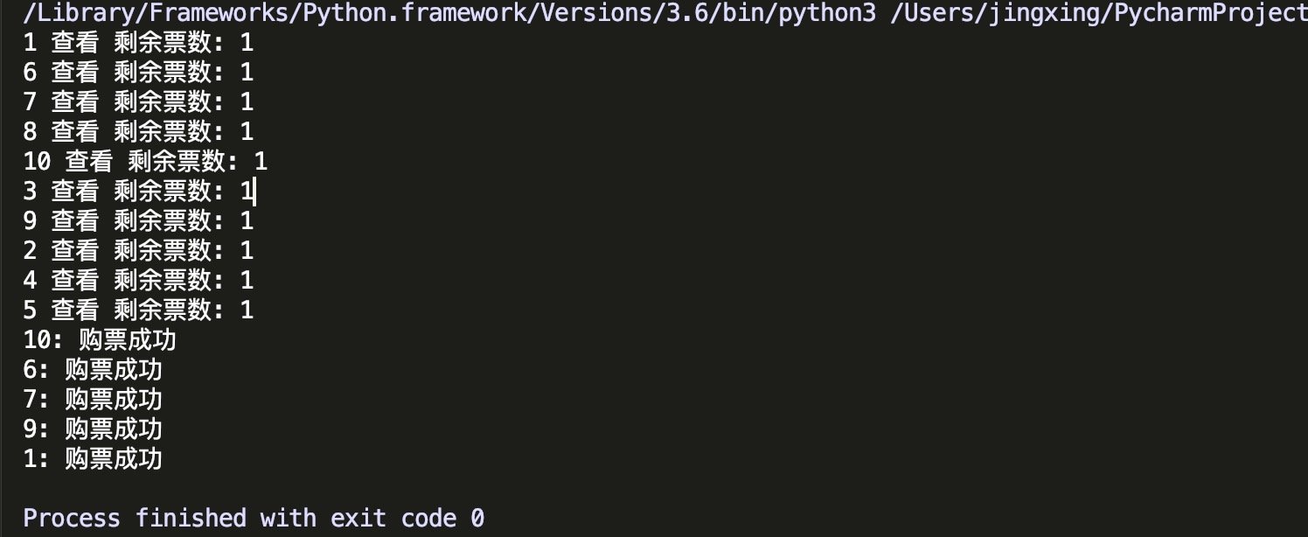Click the "10 查看 剩余票数: 1" output line
Image resolution: width=1308 pixels, height=537 pixels.
[x=145, y=162]
